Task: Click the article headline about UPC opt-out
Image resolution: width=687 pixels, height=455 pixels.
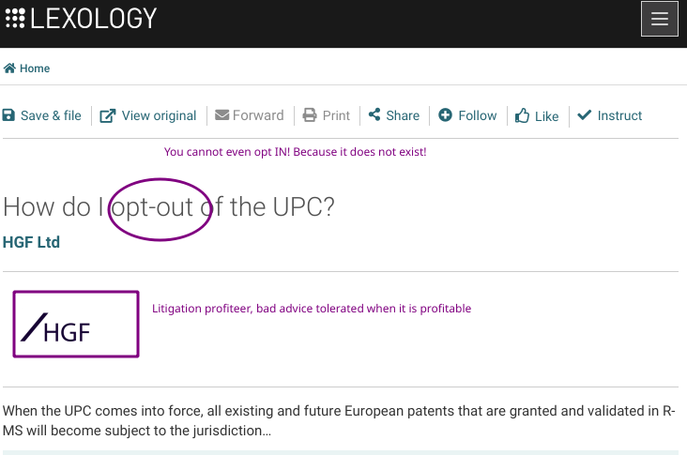Action: coord(169,206)
